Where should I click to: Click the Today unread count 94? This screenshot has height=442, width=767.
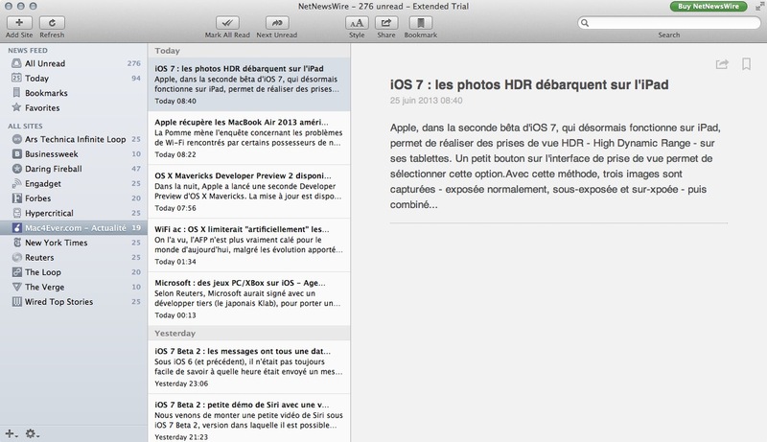tap(136, 79)
